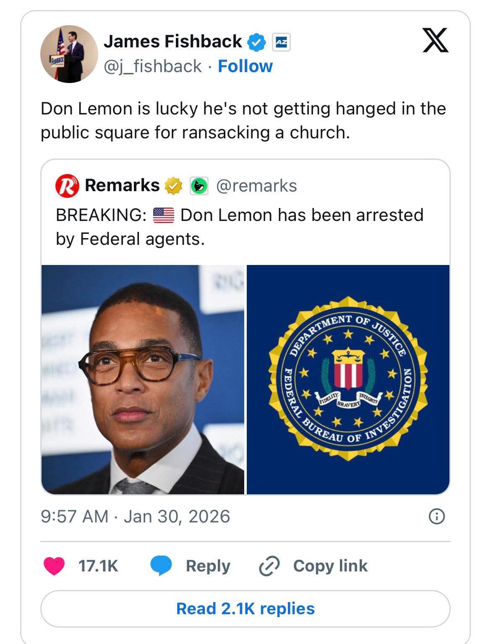Click the chain icon beside Copy link

269,566
